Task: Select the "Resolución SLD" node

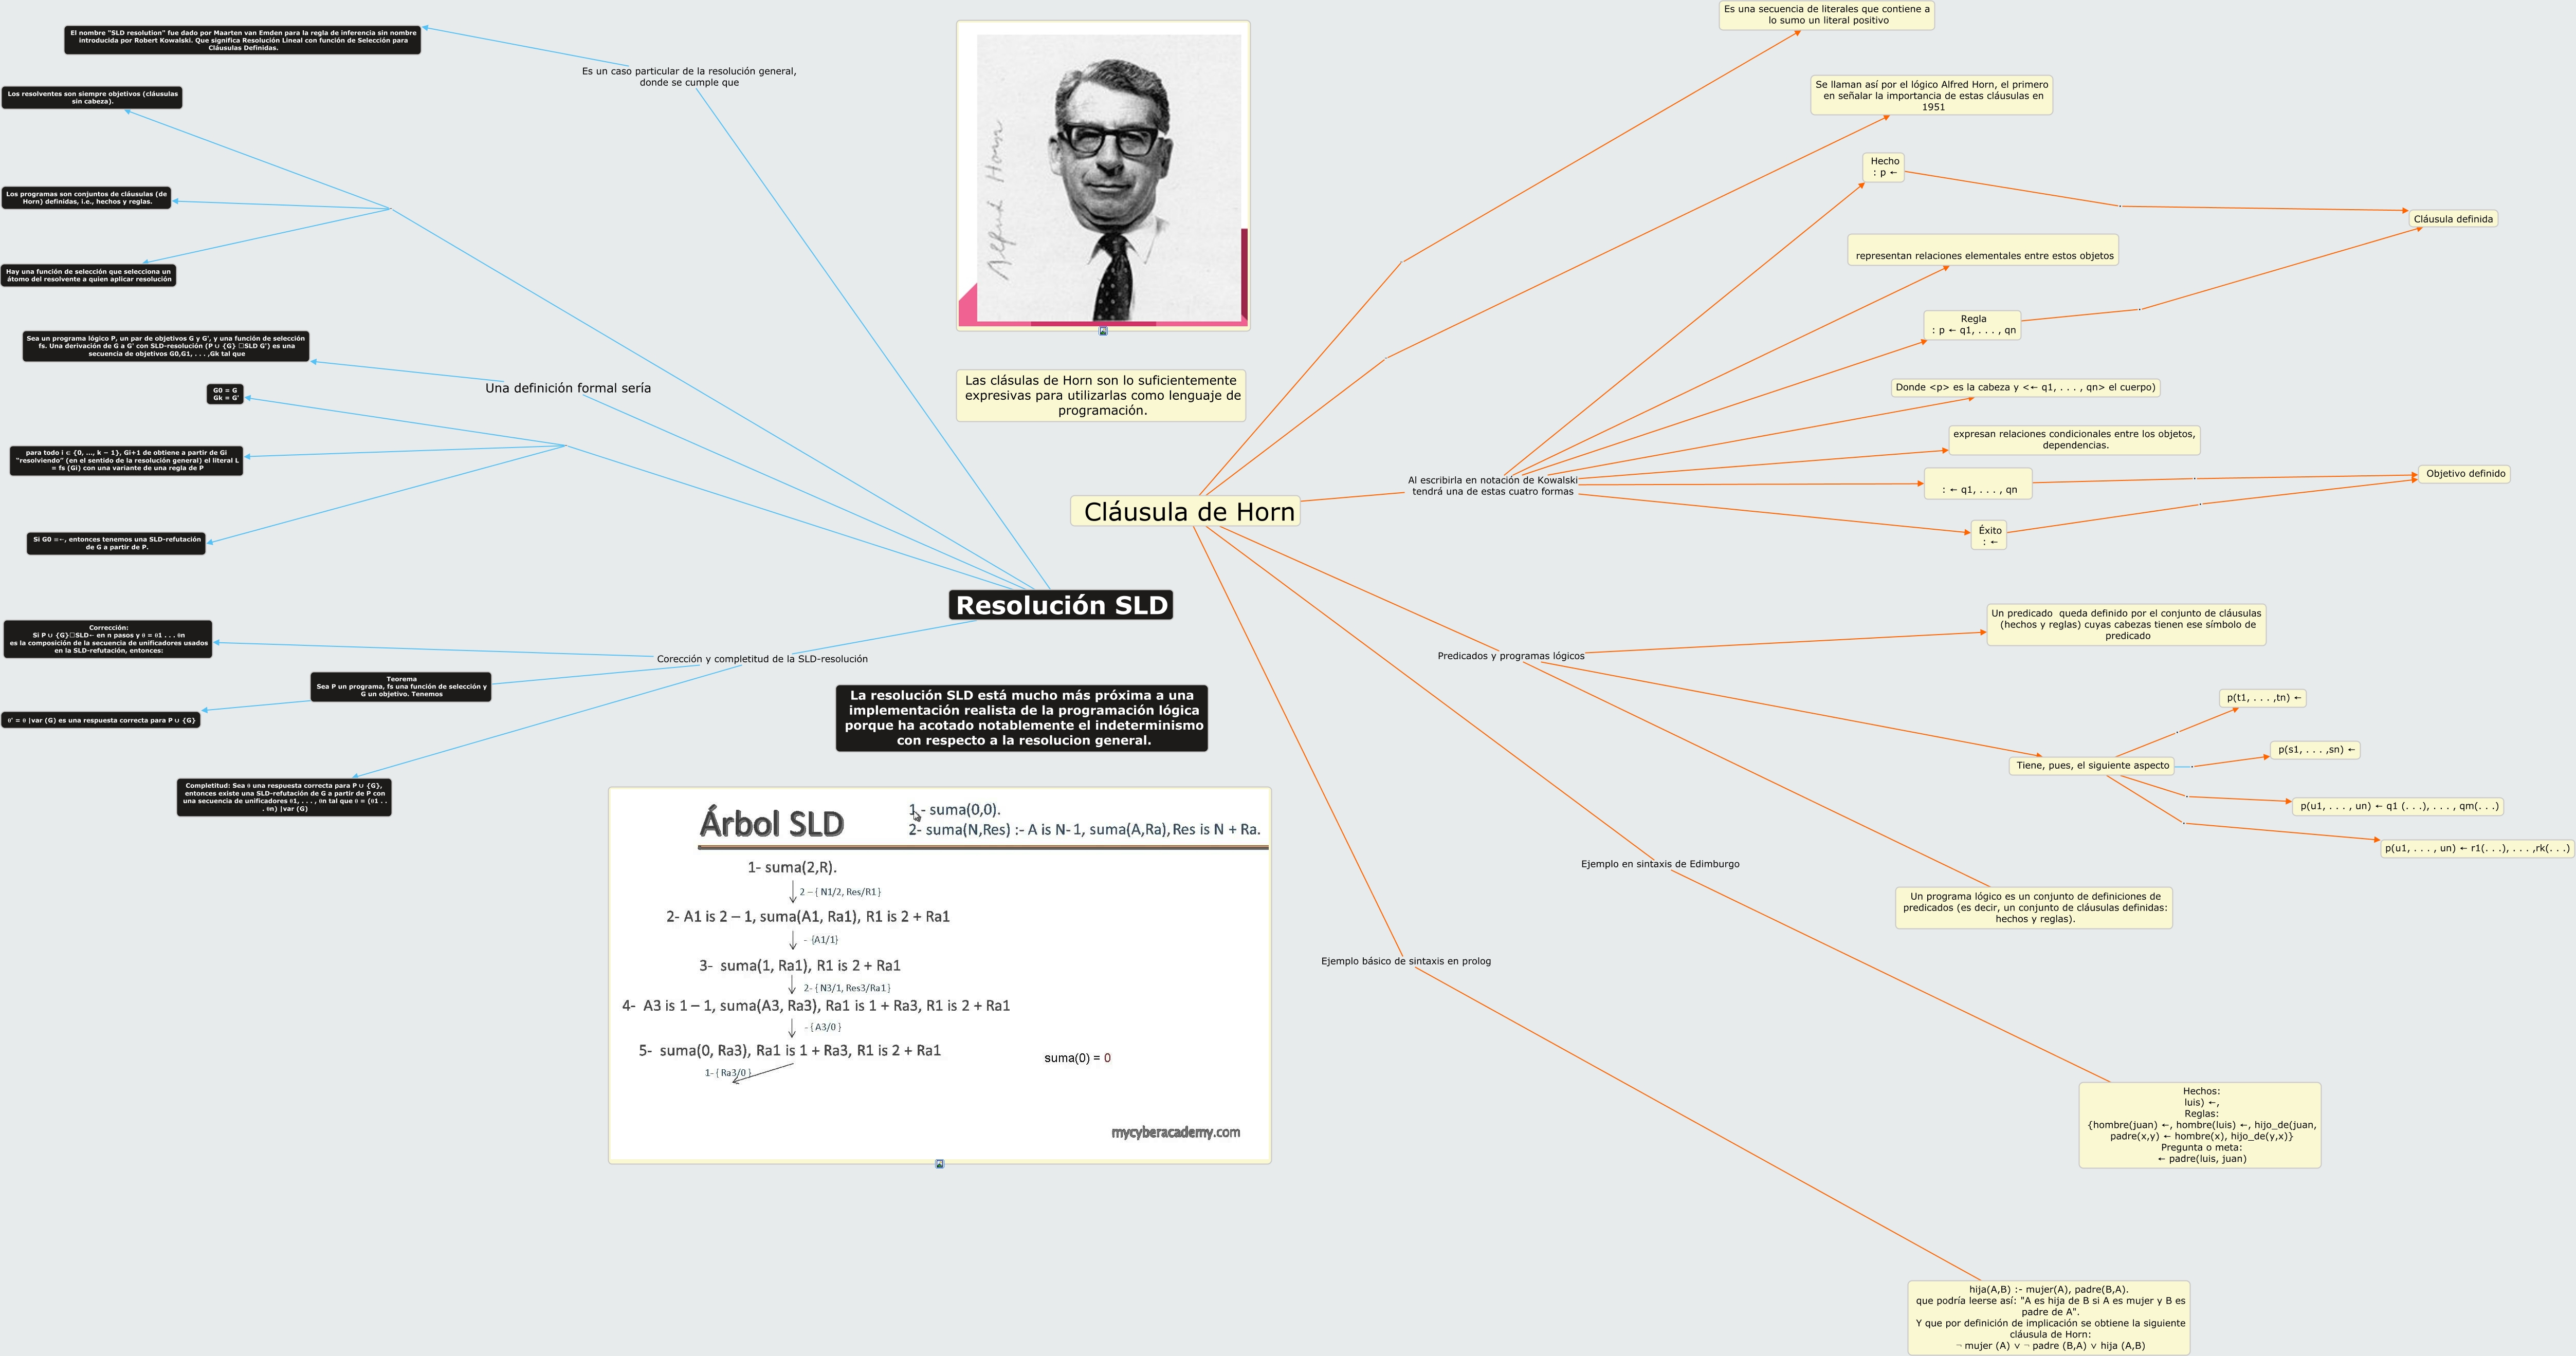Action: [x=1061, y=606]
